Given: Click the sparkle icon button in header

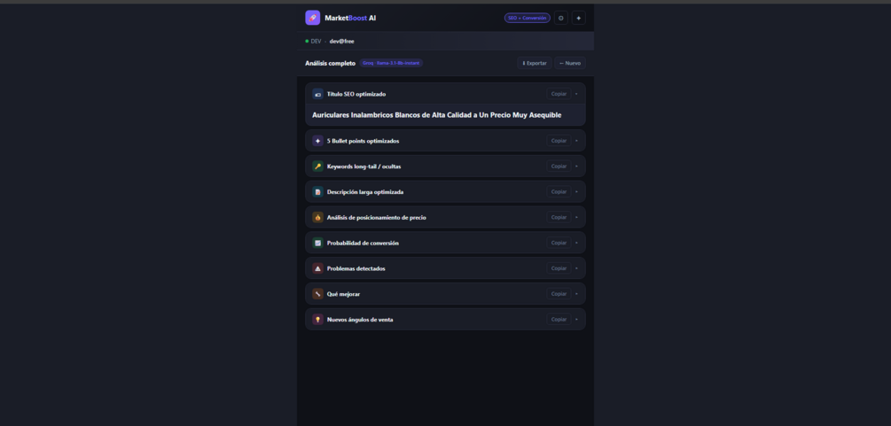Looking at the screenshot, I should pos(578,19).
